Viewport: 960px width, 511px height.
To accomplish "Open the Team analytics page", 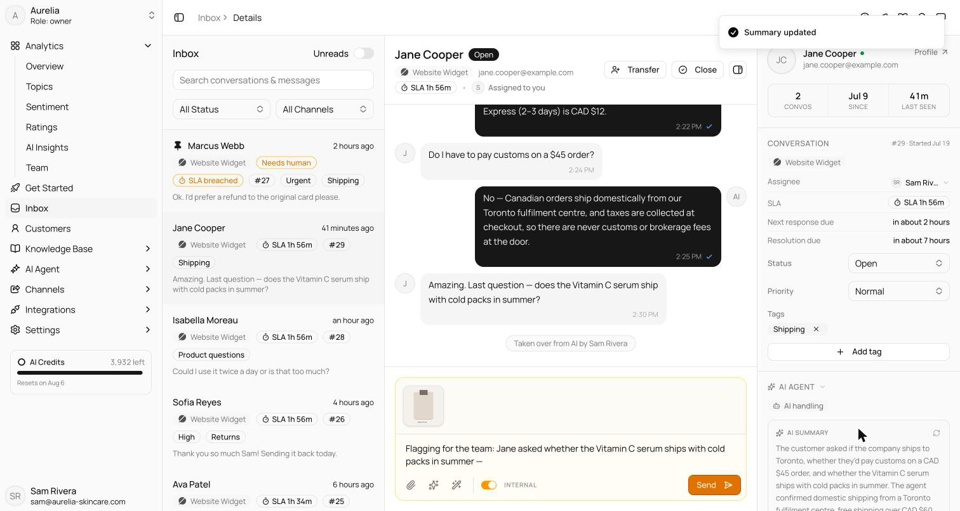I will (x=37, y=167).
